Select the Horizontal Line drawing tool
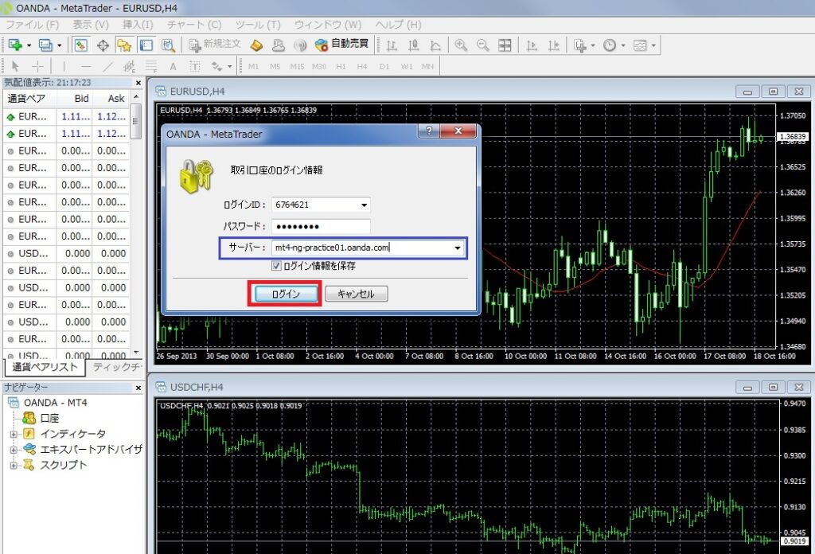Viewport: 815px width, 554px height. coord(86,67)
